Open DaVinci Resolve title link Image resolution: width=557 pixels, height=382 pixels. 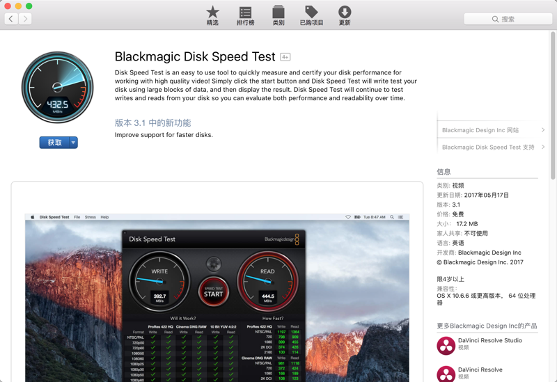tap(480, 369)
